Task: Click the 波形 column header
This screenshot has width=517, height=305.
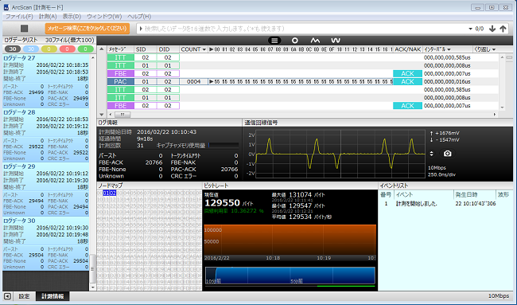Action: [x=503, y=194]
